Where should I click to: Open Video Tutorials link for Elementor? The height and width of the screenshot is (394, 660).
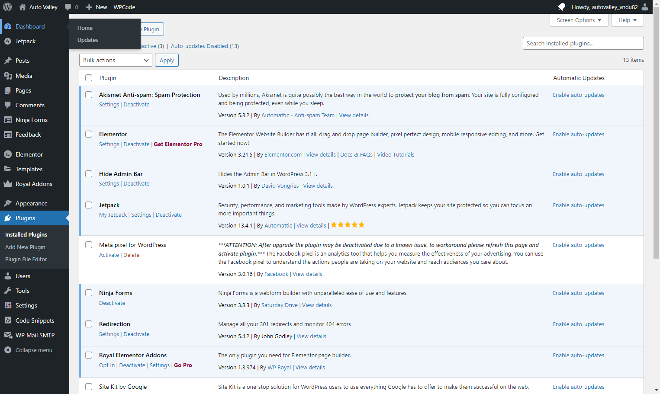point(396,154)
